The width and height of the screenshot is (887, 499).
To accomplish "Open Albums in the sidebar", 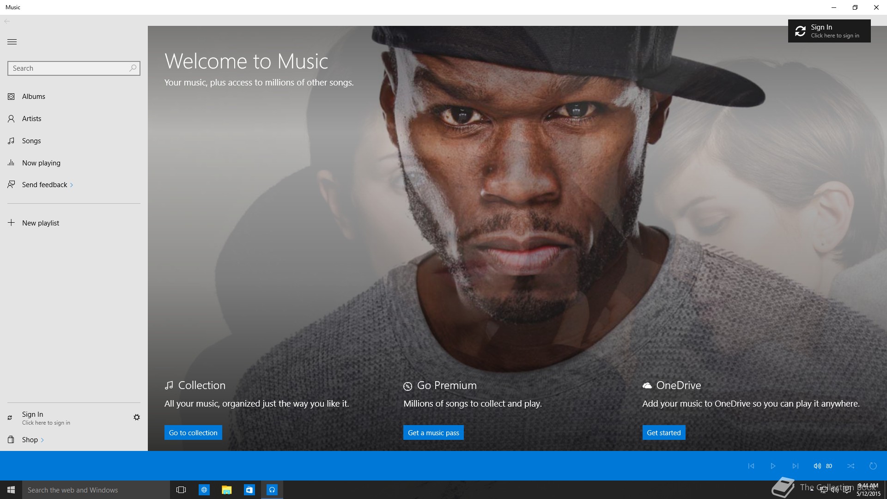I will tap(74, 97).
